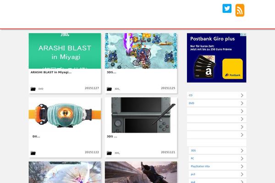
Task: Open the snowy game scene thumbnail
Action: (x=65, y=172)
